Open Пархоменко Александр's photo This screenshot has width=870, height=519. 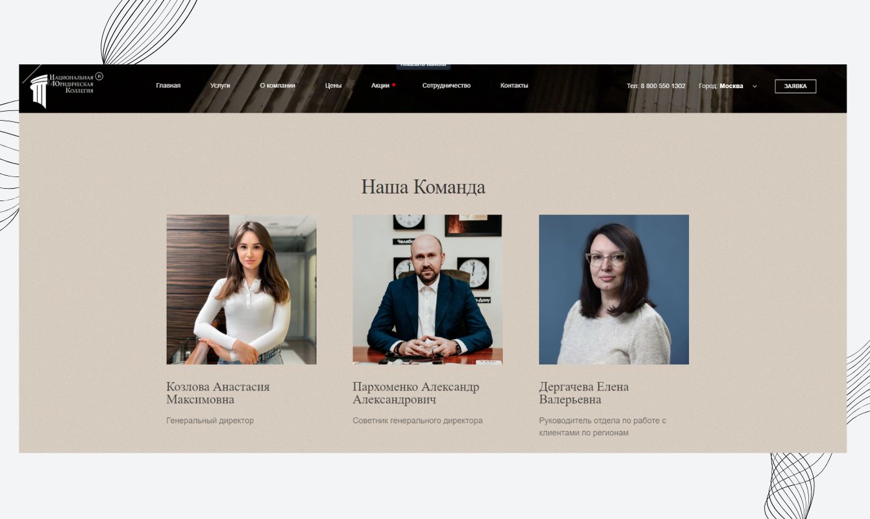[427, 289]
